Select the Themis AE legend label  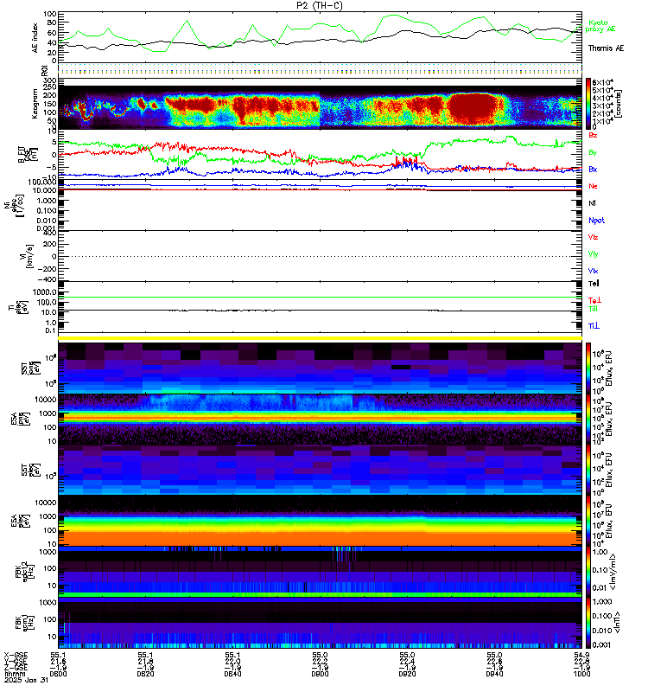click(x=606, y=48)
